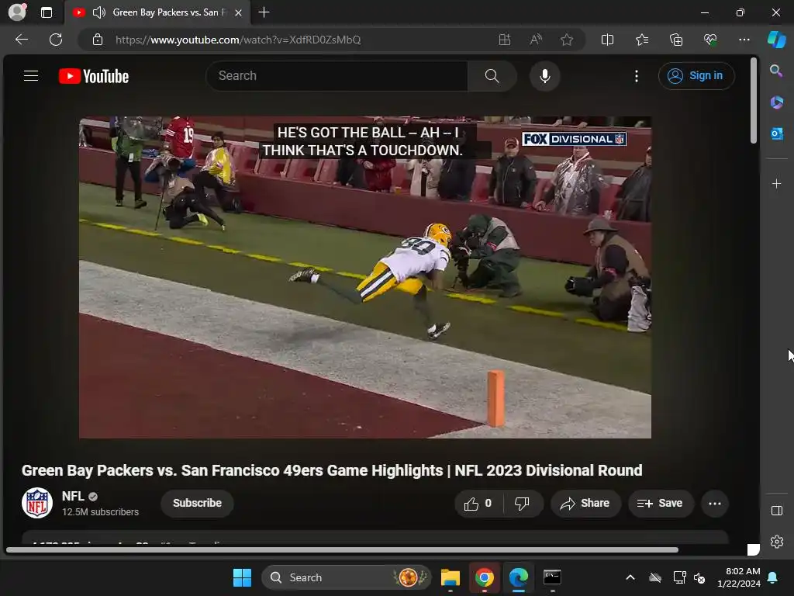Open the terminal app in taskbar
The width and height of the screenshot is (794, 596).
[x=552, y=577]
